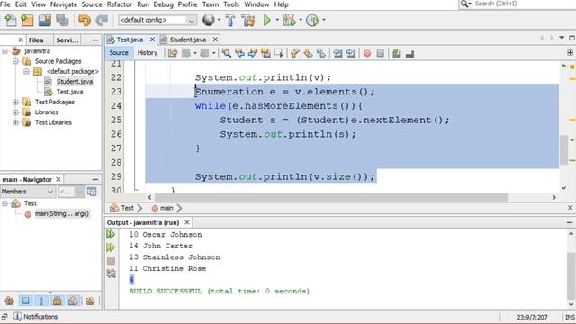This screenshot has width=576, height=324.
Task: Open the Debug Project dropdown arrow
Action: (301, 20)
